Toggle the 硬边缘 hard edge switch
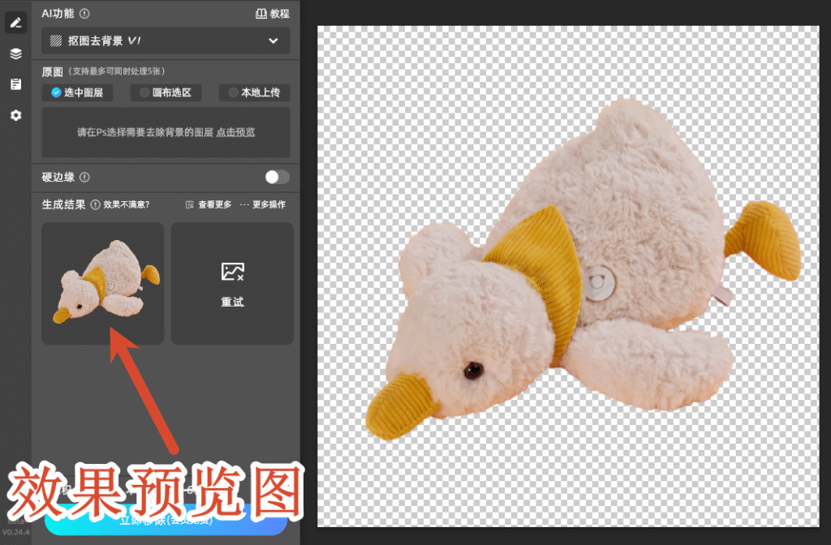This screenshot has width=831, height=545. (x=278, y=177)
